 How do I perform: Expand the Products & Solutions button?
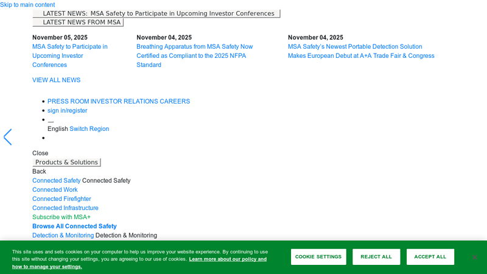click(66, 162)
